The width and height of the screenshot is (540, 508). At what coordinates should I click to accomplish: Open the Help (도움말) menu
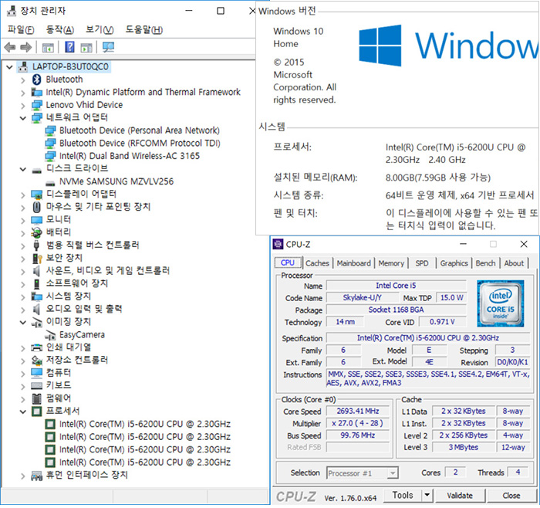click(144, 29)
